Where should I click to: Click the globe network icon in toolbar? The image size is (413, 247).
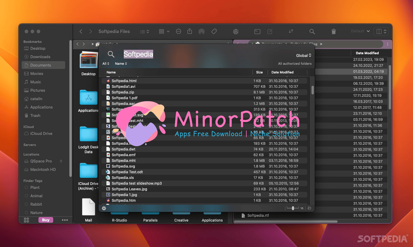pyautogui.click(x=236, y=32)
